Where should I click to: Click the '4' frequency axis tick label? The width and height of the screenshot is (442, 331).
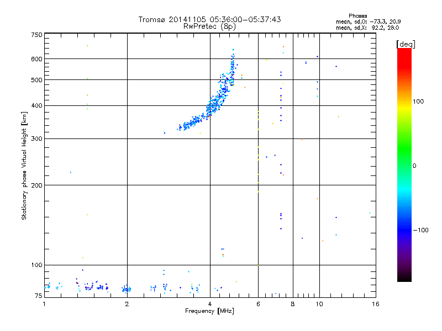point(210,304)
